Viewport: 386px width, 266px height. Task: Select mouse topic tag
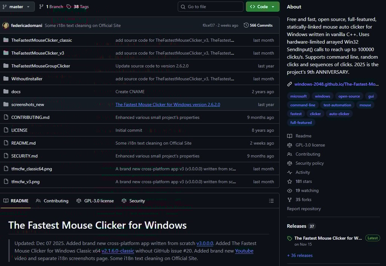pyautogui.click(x=365, y=105)
